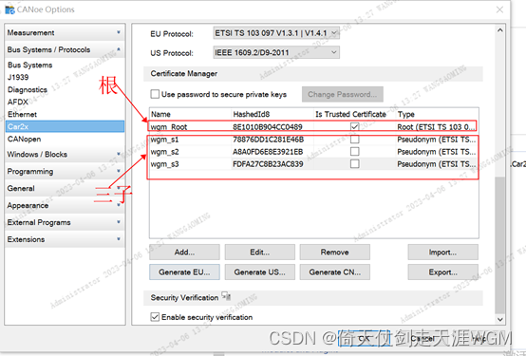Click the Security Verification info icon
Screen dimensions: 526x356
(x=226, y=296)
